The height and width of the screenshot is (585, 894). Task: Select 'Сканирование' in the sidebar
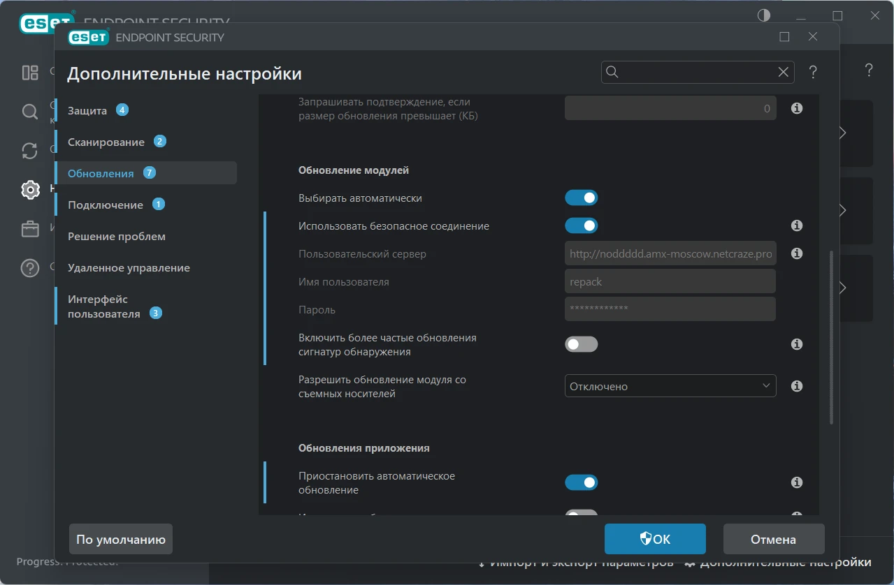pos(106,142)
